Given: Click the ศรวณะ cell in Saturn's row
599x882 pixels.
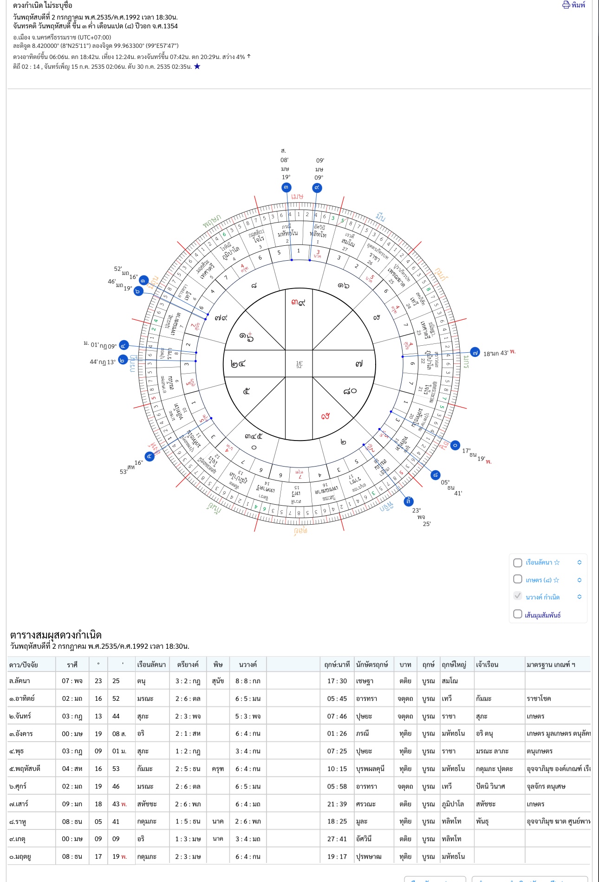Looking at the screenshot, I should (x=366, y=804).
